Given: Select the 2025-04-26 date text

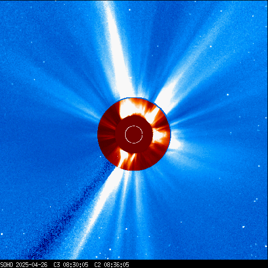Looking at the screenshot, I should (x=31, y=265).
